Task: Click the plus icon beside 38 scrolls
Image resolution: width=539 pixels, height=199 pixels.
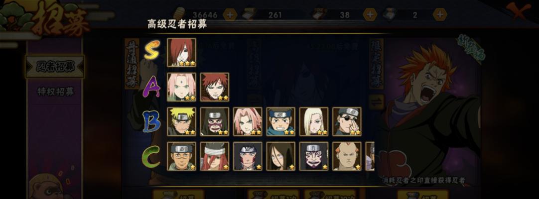Action: coord(370,15)
